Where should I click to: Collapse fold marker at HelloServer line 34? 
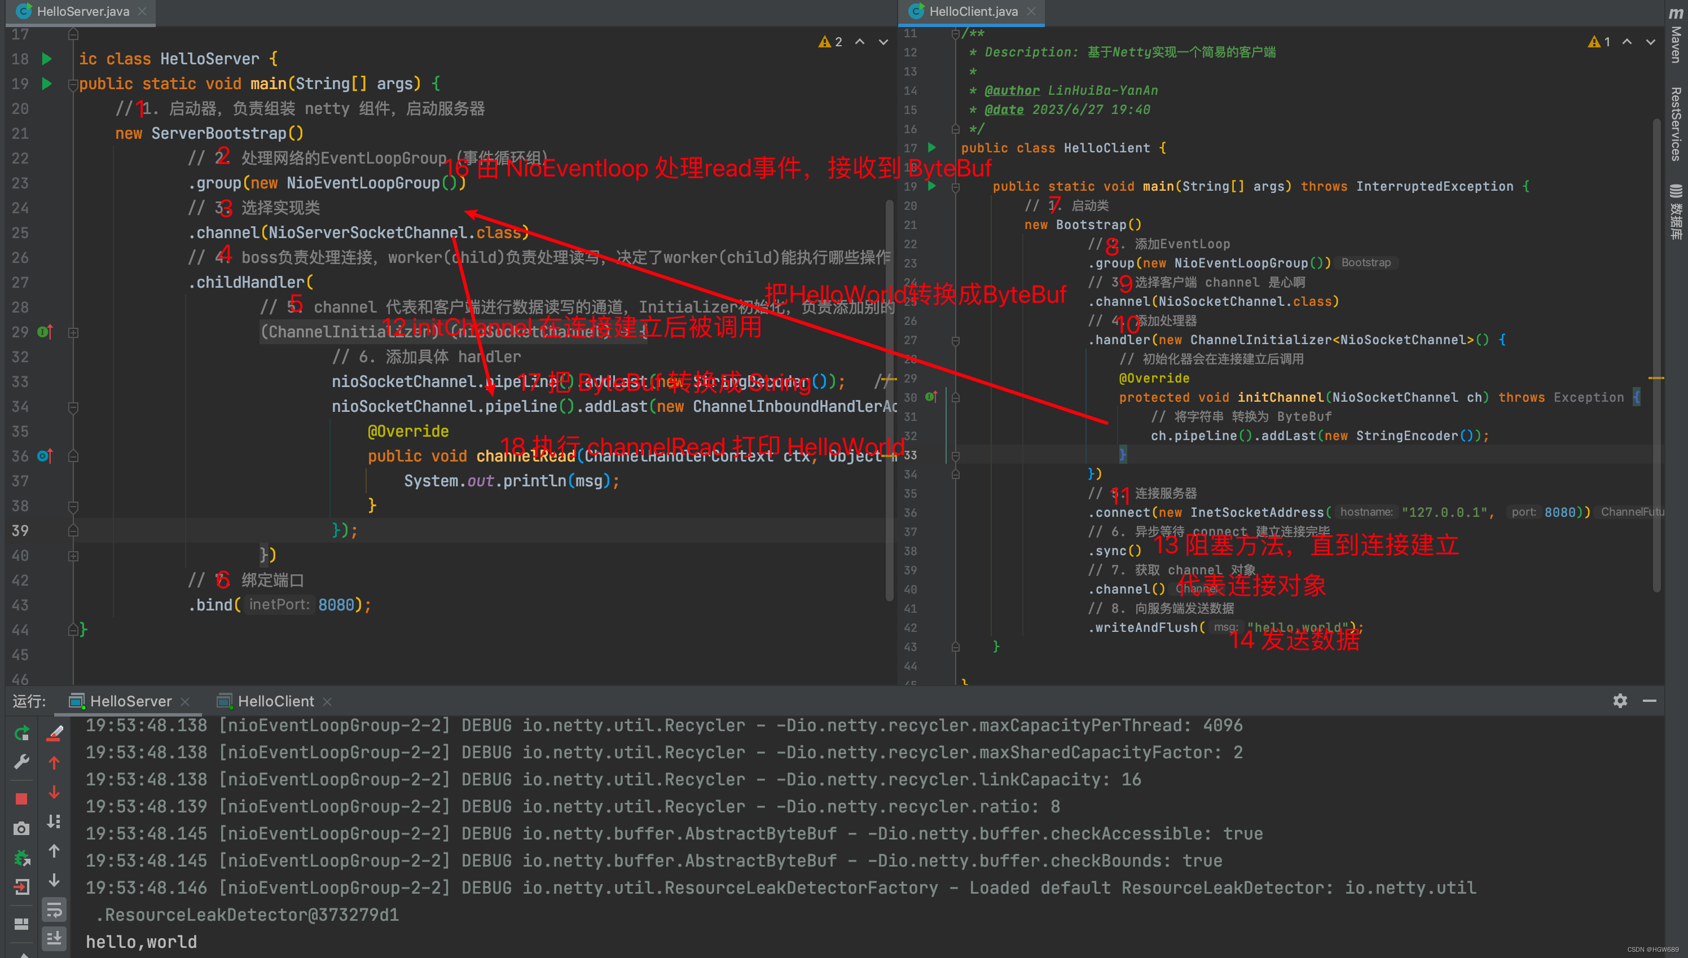74,407
